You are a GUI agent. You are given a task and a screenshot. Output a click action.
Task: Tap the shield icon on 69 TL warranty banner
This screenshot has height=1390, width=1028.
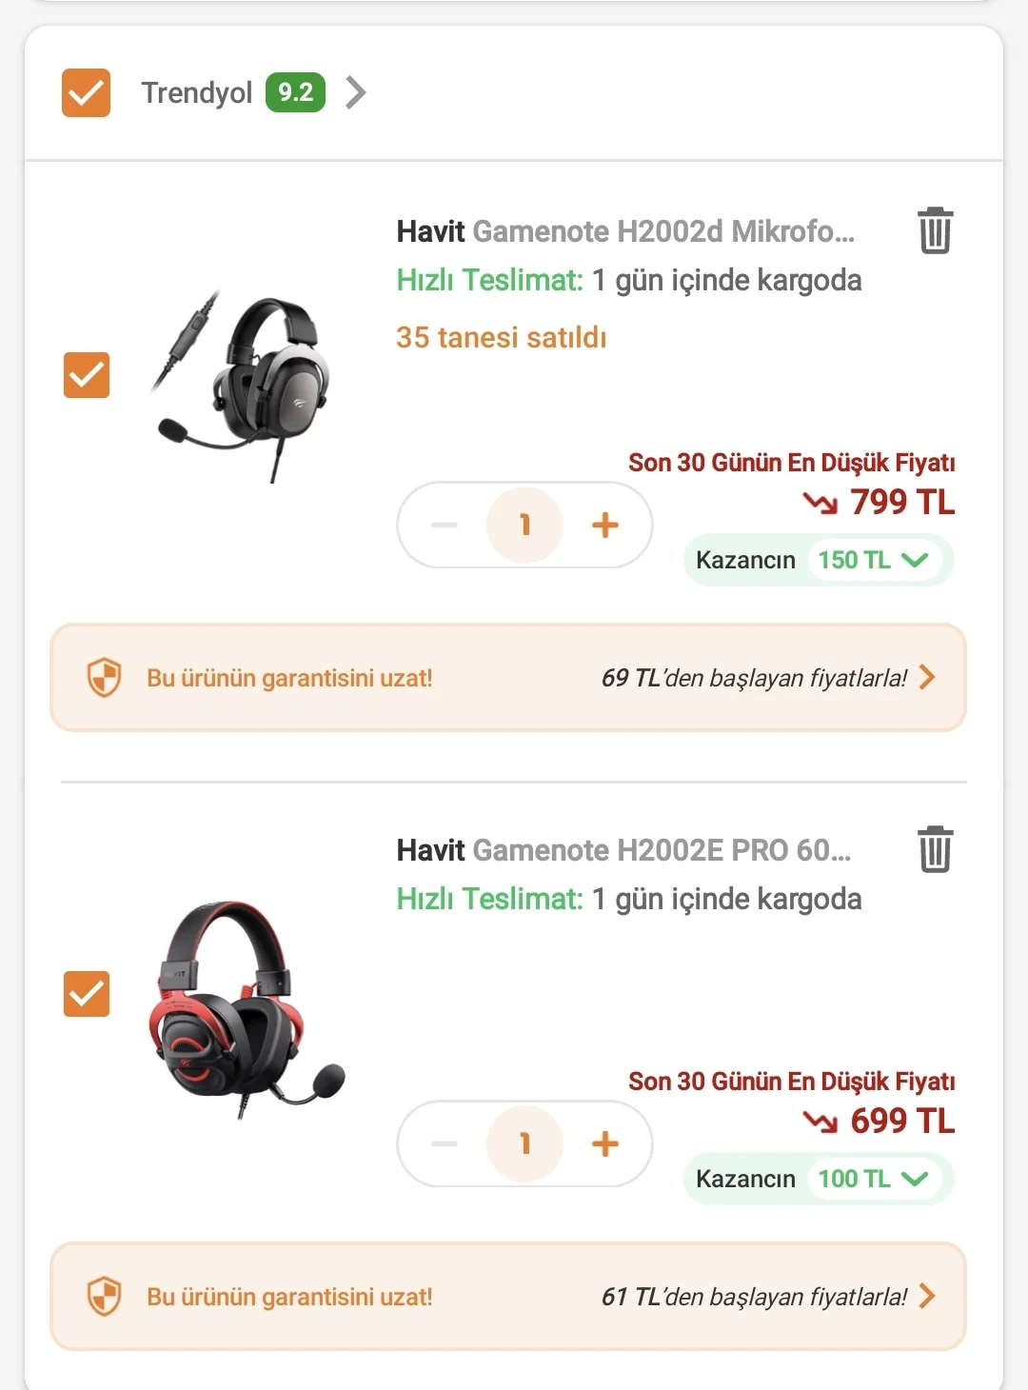pyautogui.click(x=104, y=678)
